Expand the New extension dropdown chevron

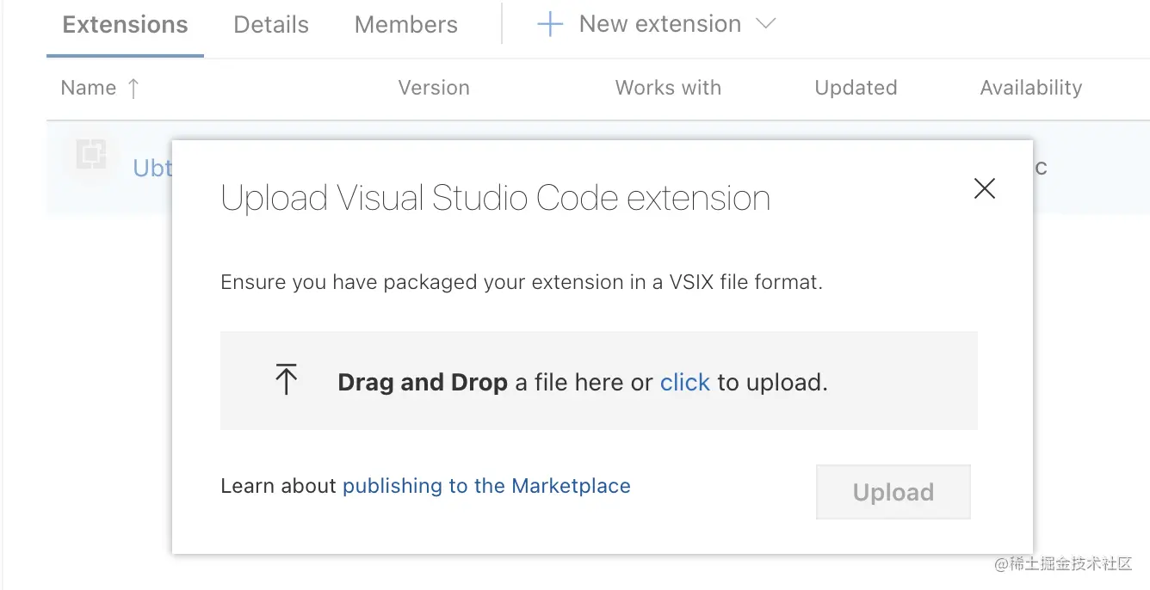pos(765,24)
